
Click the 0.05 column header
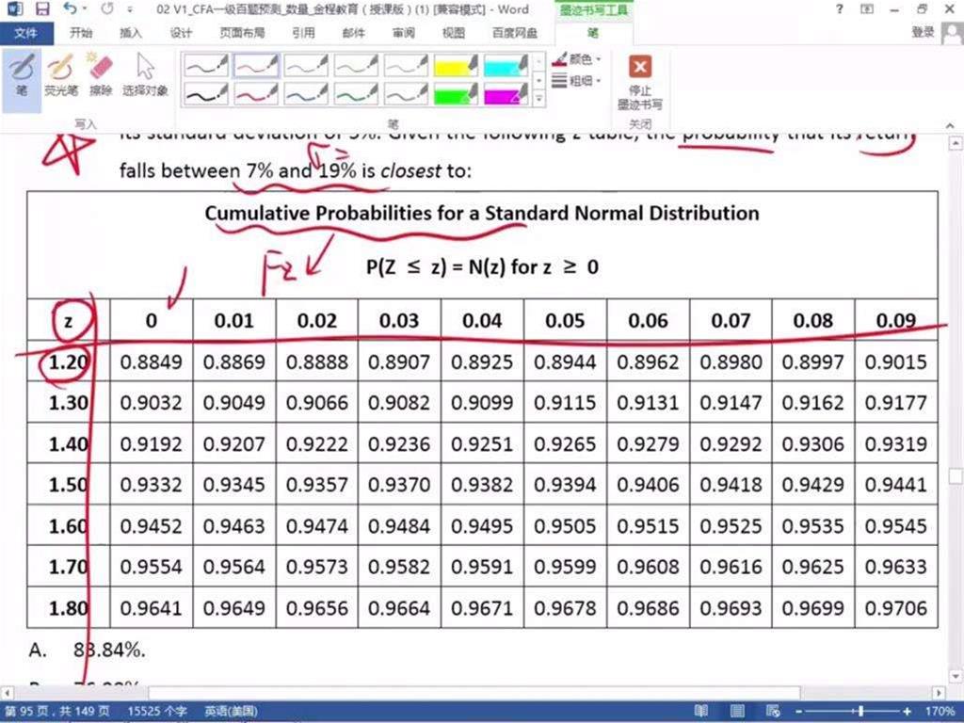click(565, 320)
